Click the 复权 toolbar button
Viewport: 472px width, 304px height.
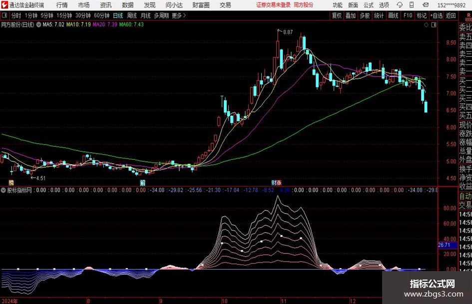(337, 15)
